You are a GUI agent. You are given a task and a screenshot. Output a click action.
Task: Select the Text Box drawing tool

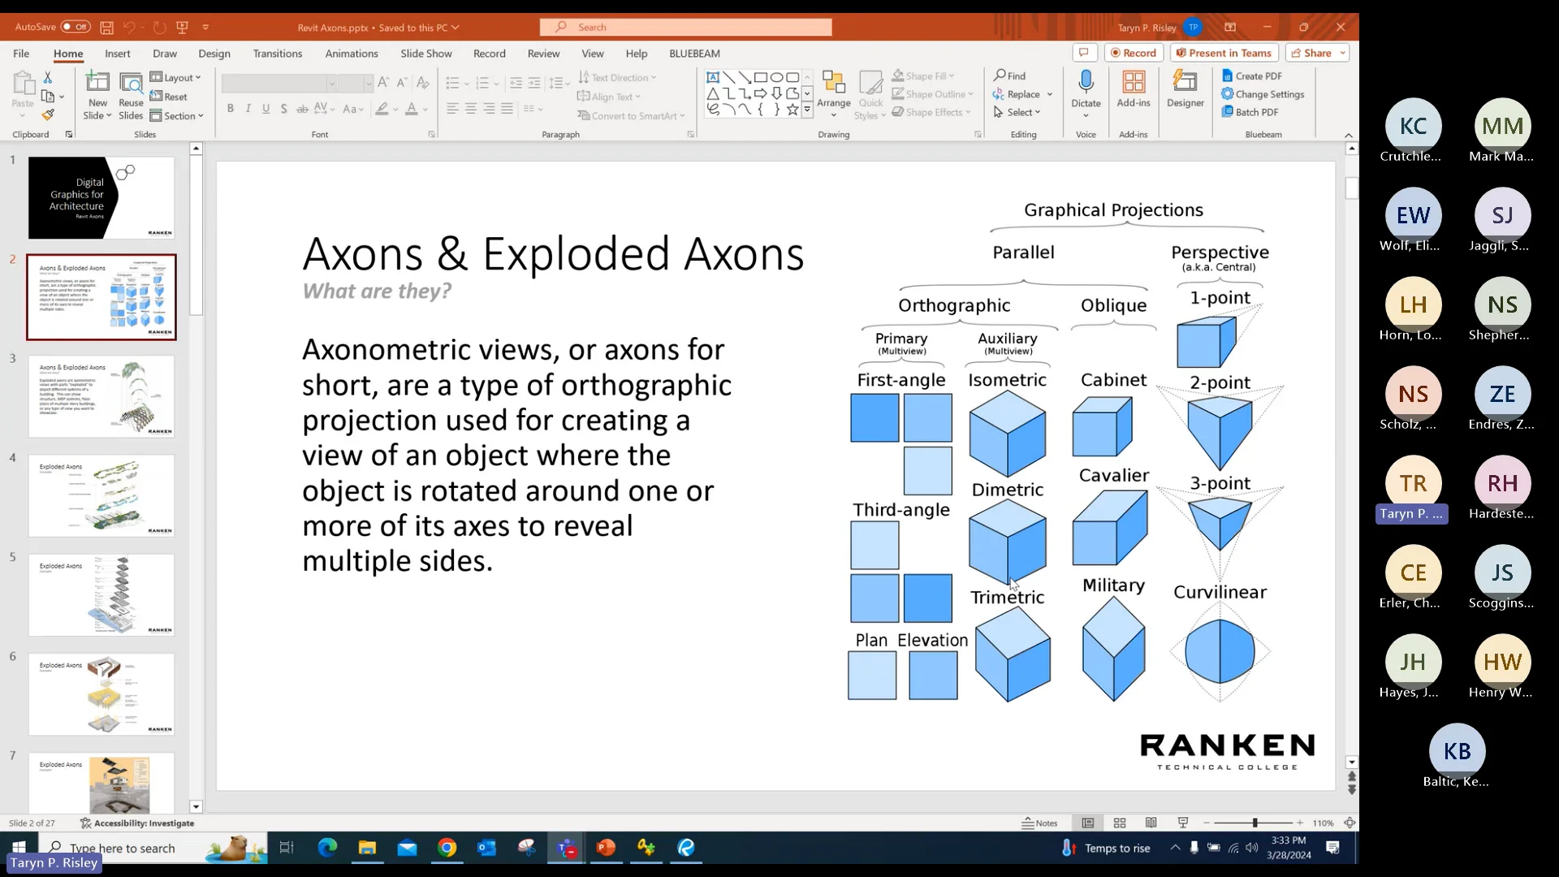point(714,76)
